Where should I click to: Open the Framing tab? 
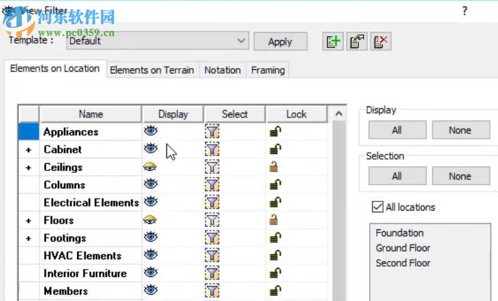[268, 70]
